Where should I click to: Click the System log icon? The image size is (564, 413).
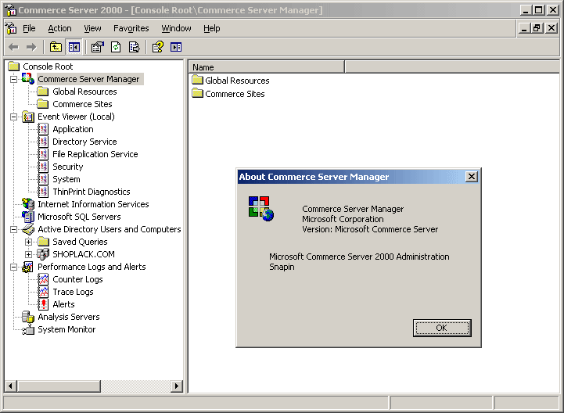(43, 180)
